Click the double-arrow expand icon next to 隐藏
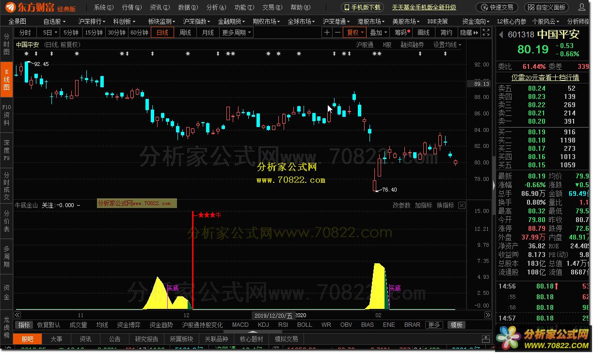The height and width of the screenshot is (353, 593). tap(477, 32)
